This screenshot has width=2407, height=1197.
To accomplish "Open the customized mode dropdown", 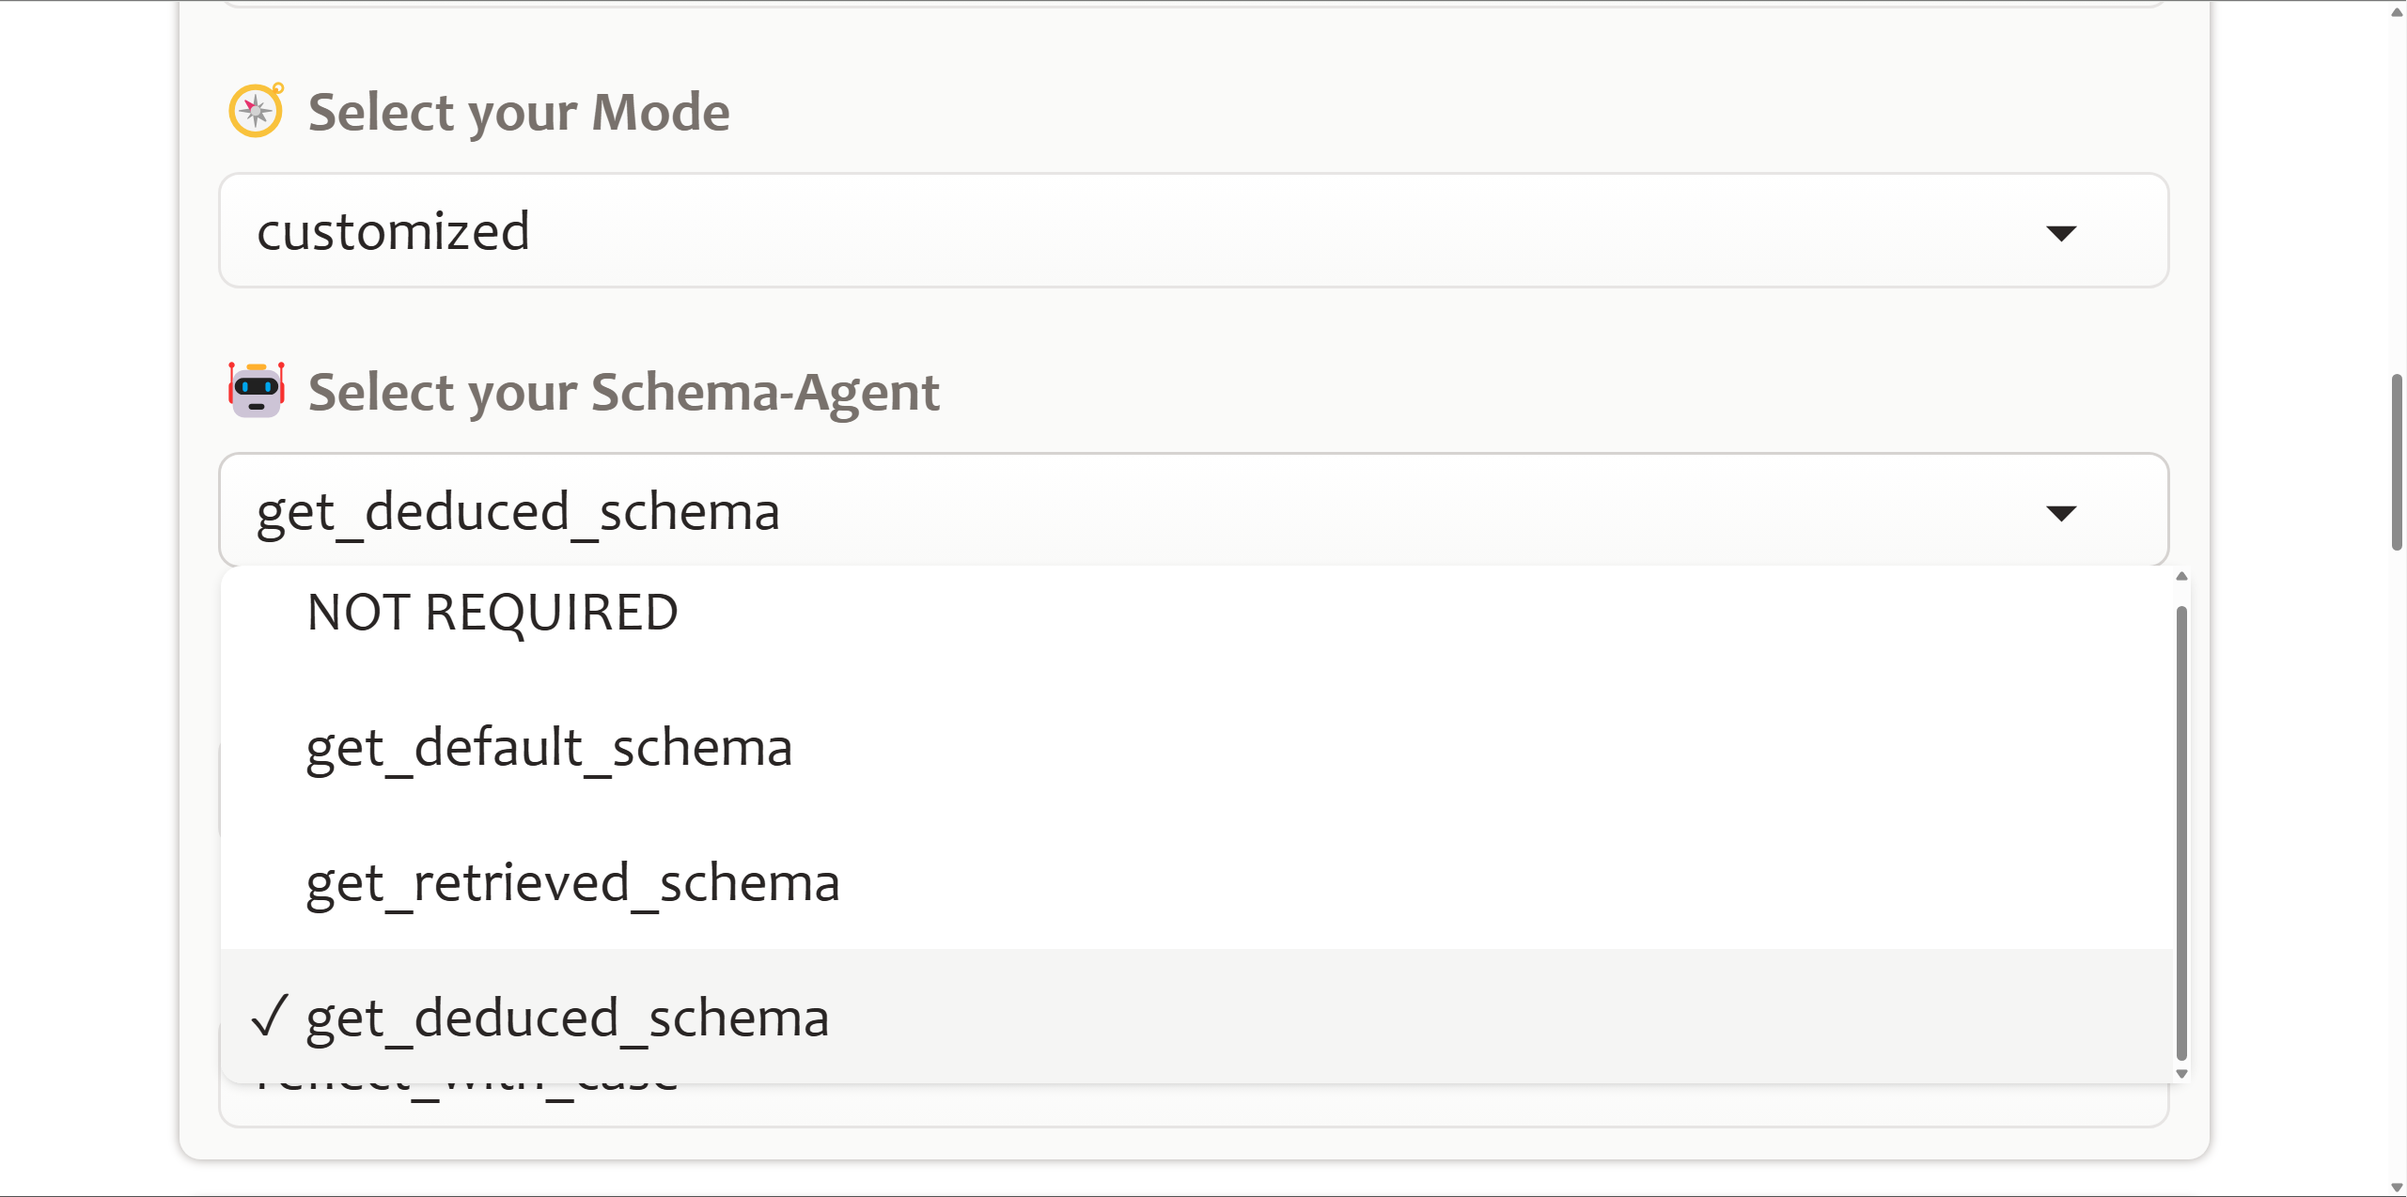I will pos(1194,230).
